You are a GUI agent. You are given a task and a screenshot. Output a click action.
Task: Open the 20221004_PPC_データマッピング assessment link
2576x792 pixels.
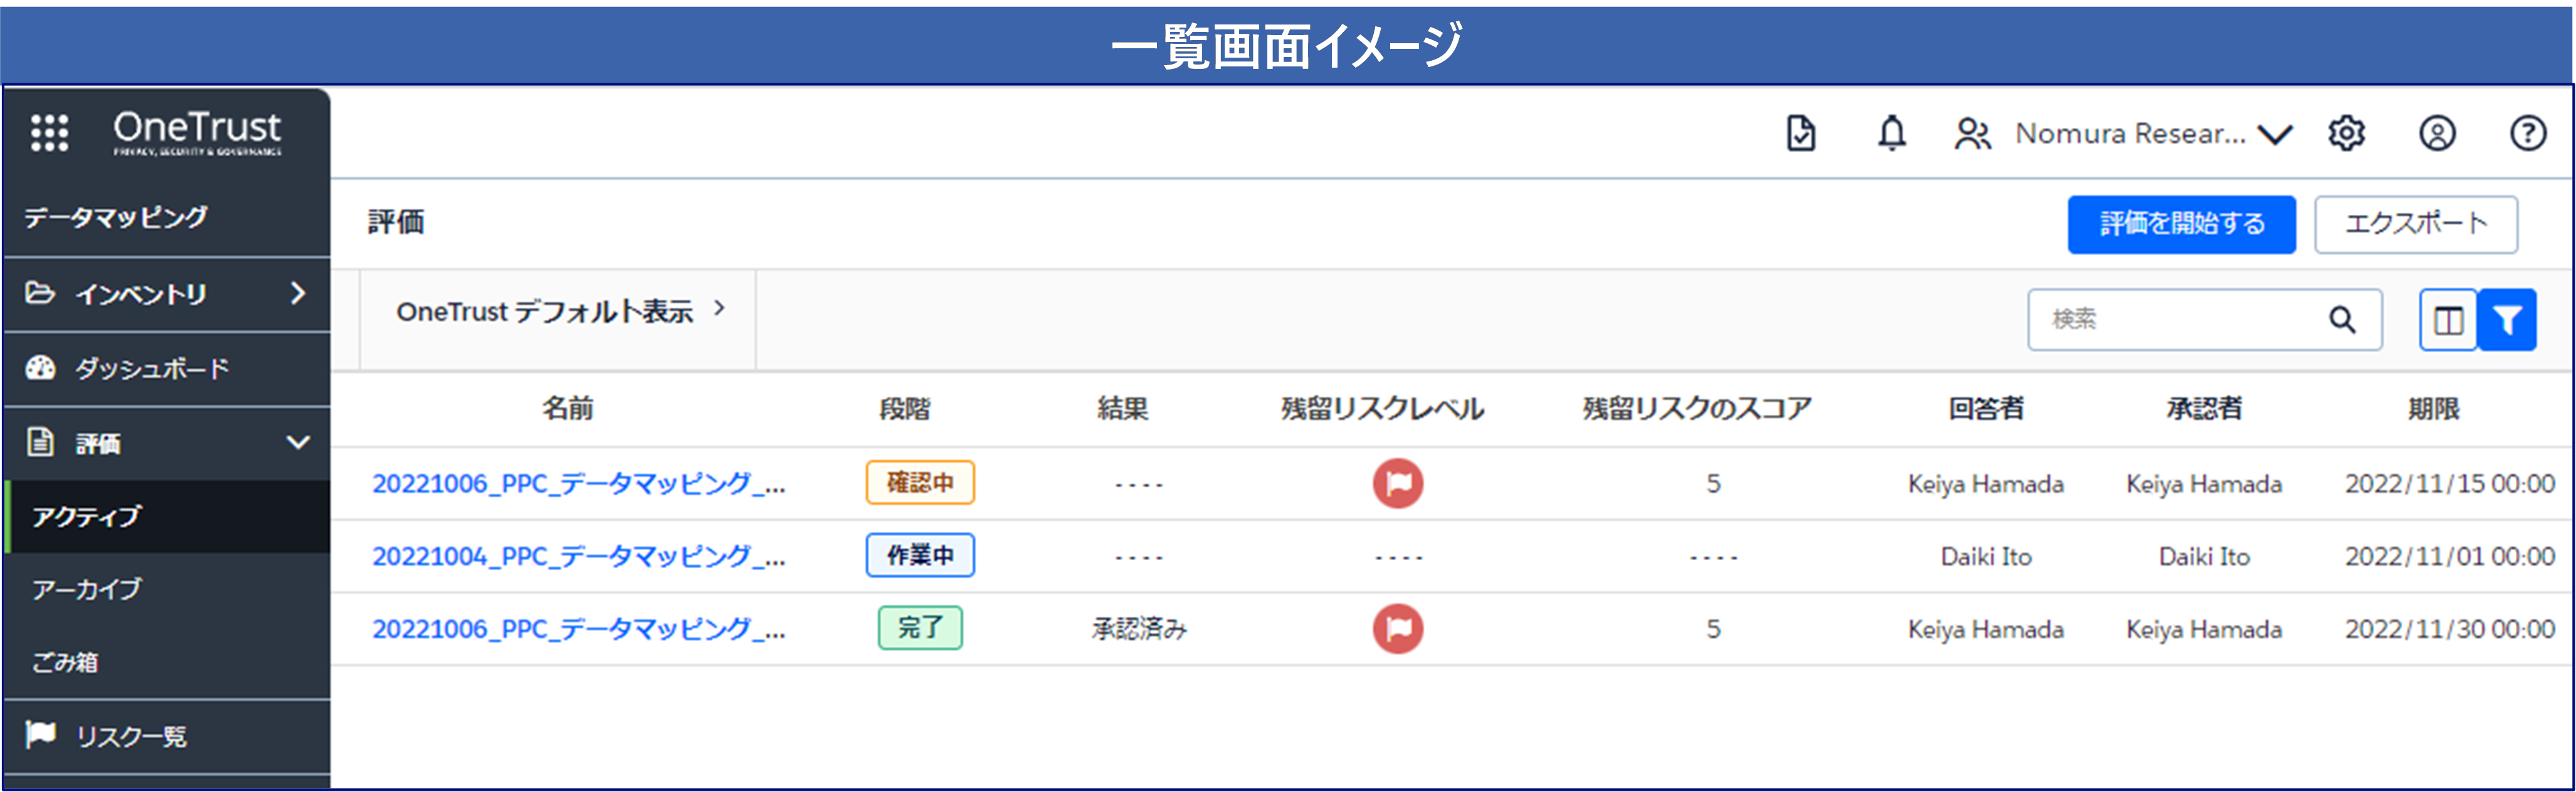[x=579, y=556]
